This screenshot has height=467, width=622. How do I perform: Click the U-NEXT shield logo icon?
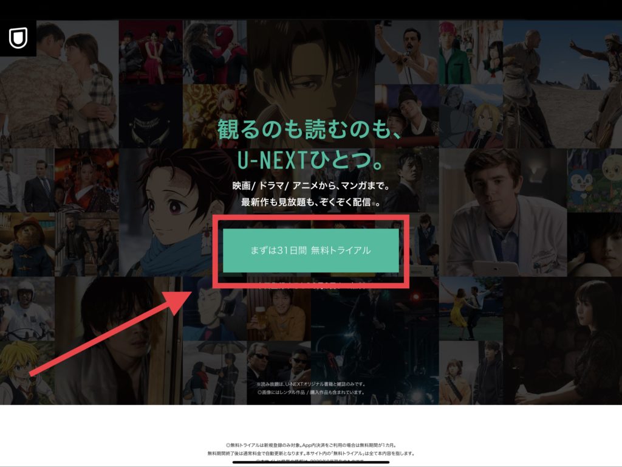point(18,38)
